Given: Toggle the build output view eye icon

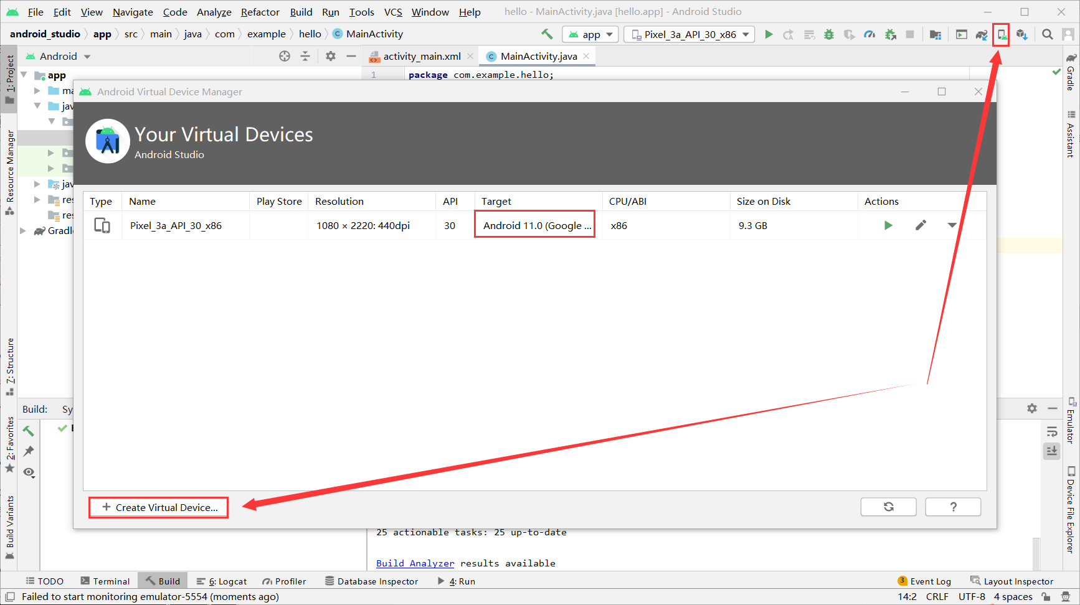Looking at the screenshot, I should coord(29,472).
